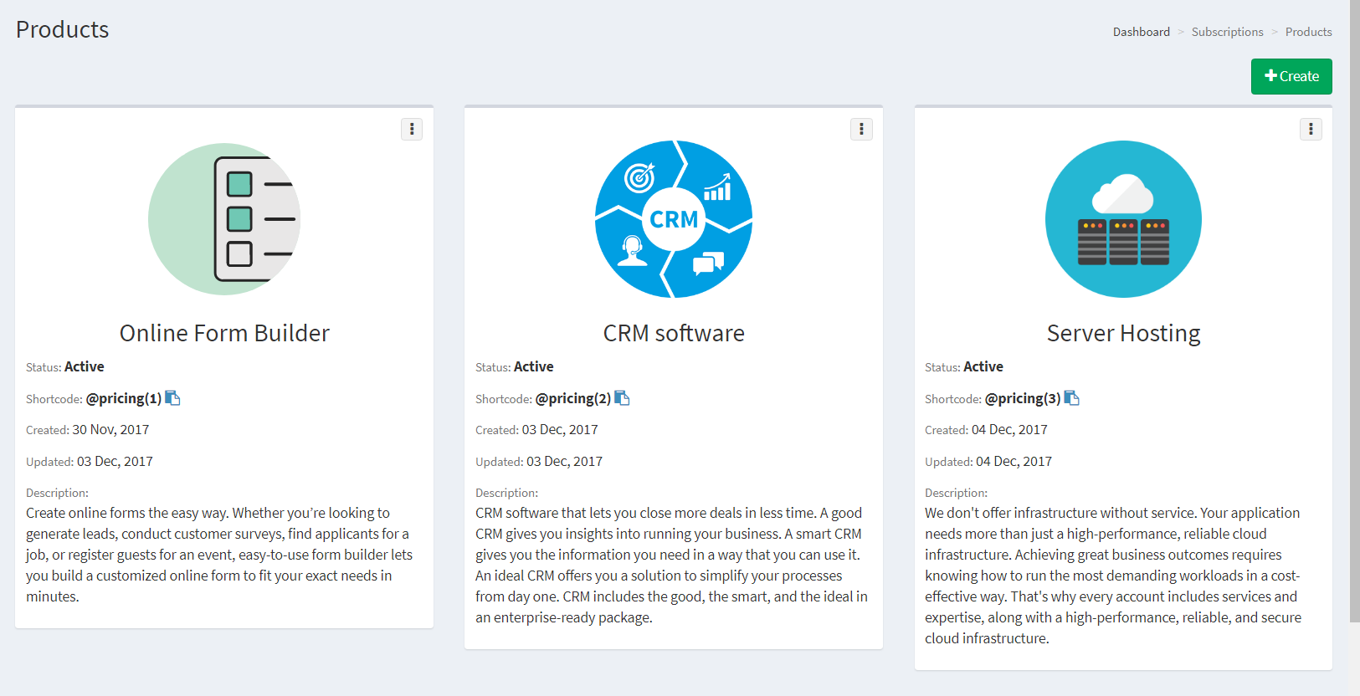Image resolution: width=1360 pixels, height=696 pixels.
Task: Go to Dashboard breadcrumb
Action: [1142, 32]
